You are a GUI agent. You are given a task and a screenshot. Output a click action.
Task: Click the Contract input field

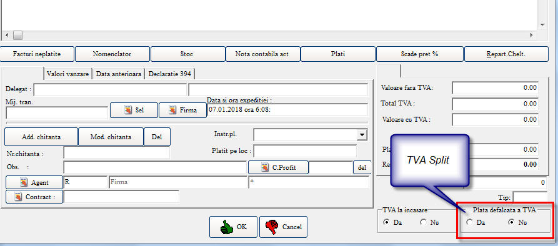121,197
